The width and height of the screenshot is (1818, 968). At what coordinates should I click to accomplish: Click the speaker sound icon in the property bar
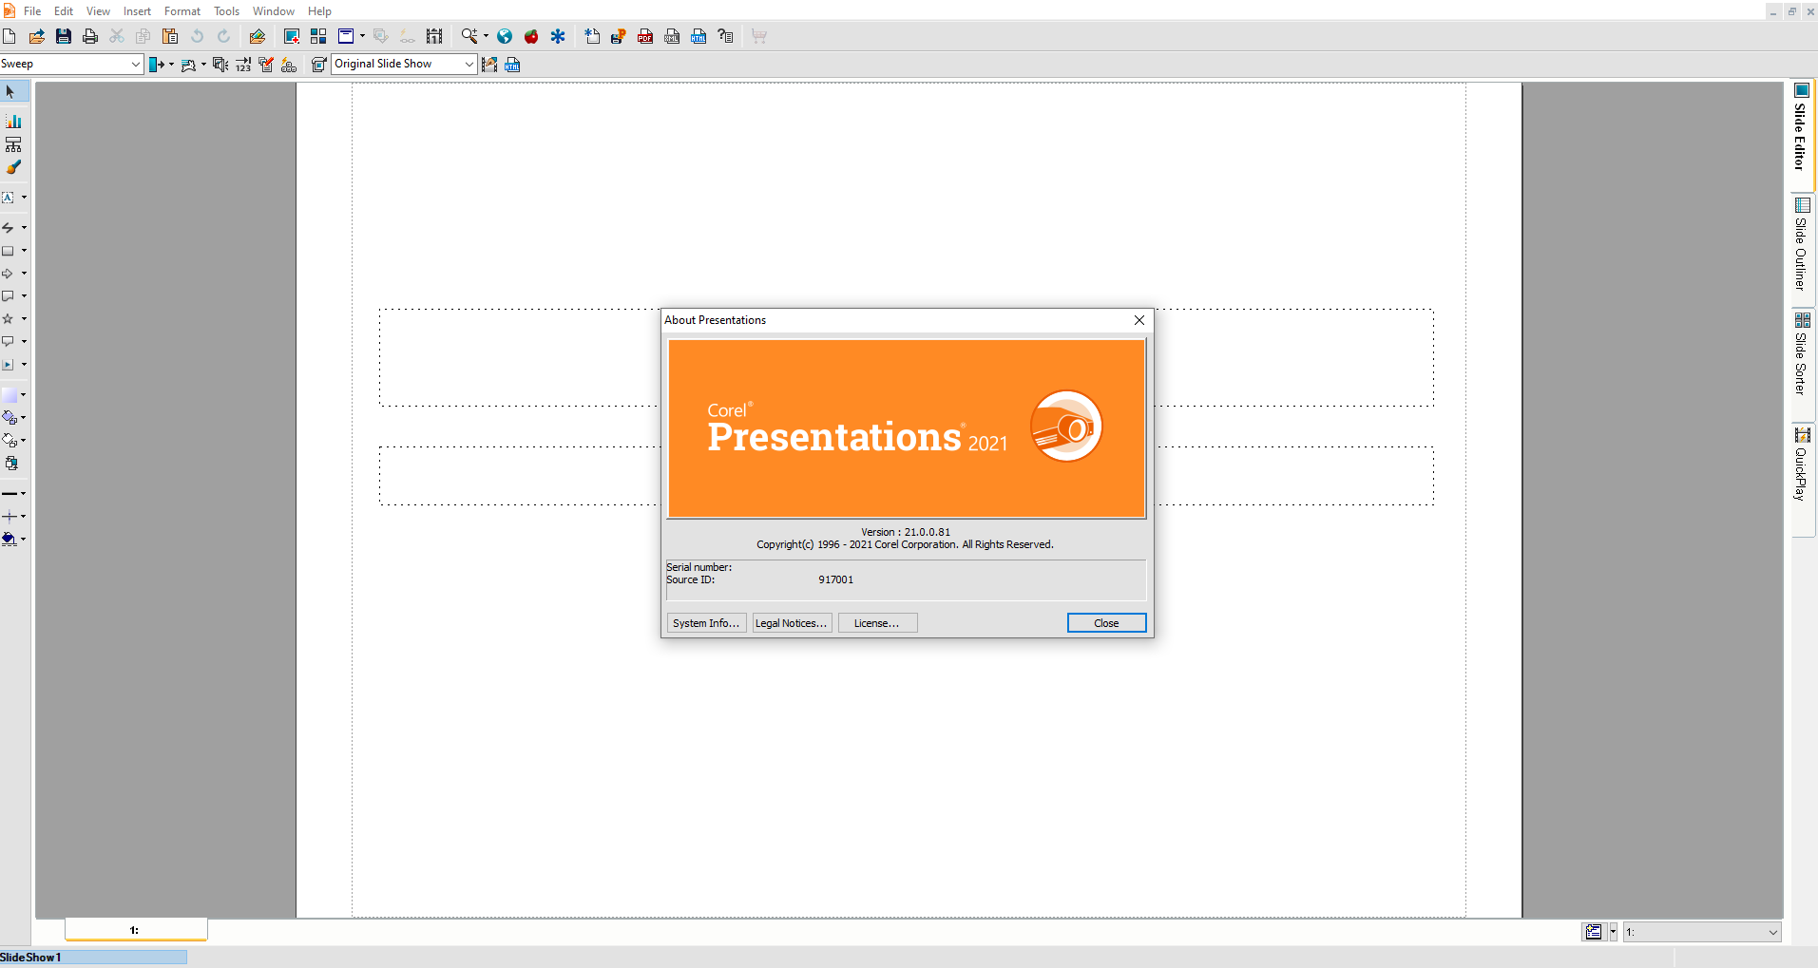click(220, 65)
